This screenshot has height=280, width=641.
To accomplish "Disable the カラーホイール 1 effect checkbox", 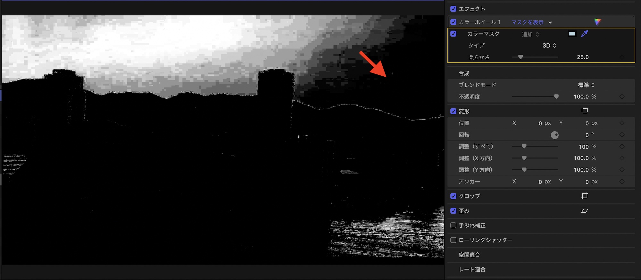I will pos(453,22).
